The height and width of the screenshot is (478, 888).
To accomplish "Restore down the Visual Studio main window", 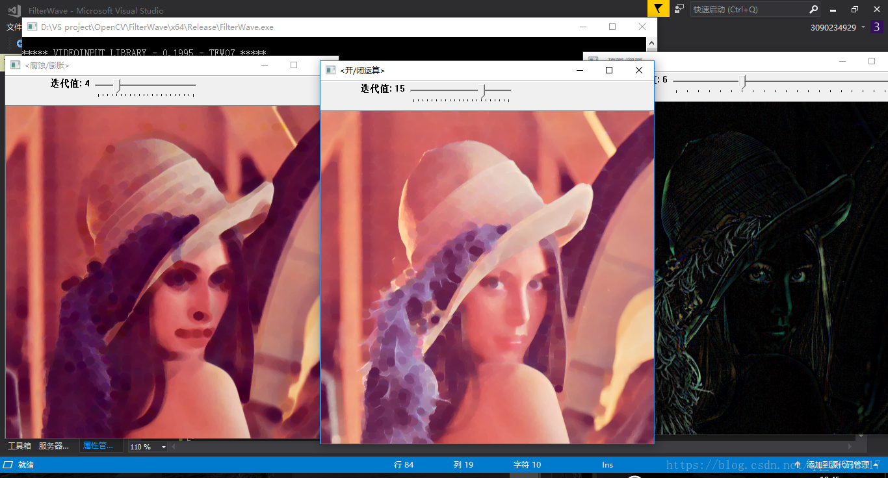I will click(x=854, y=9).
